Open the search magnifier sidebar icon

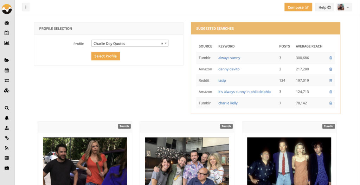pos(7,108)
